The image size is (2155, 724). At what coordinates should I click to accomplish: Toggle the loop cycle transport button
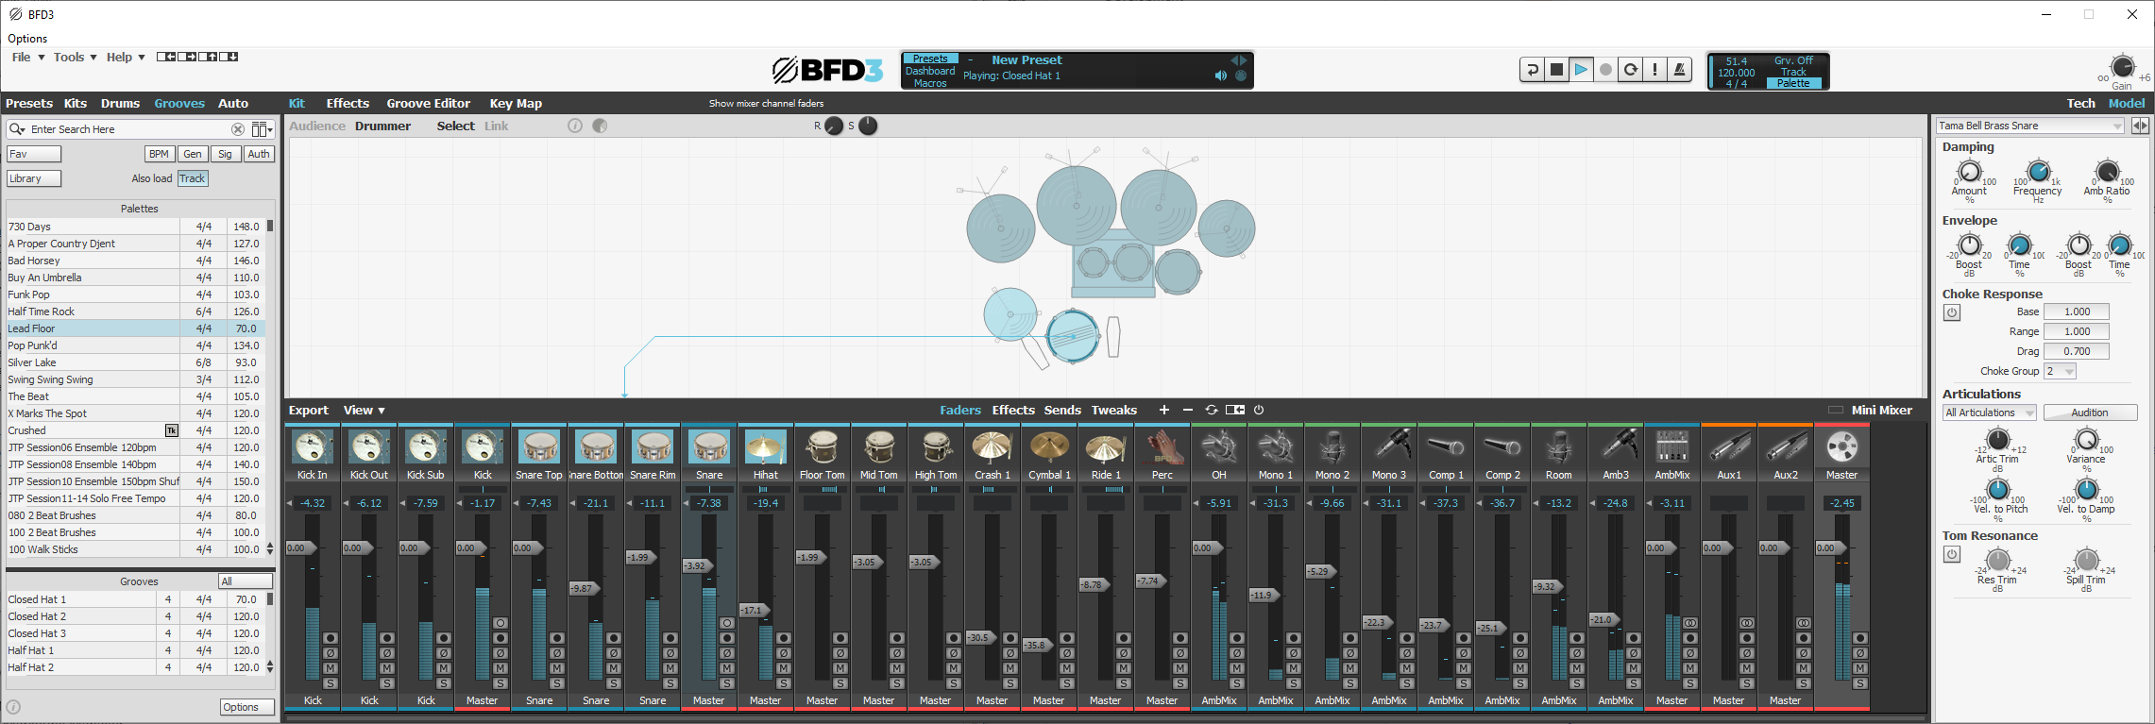tap(1630, 70)
